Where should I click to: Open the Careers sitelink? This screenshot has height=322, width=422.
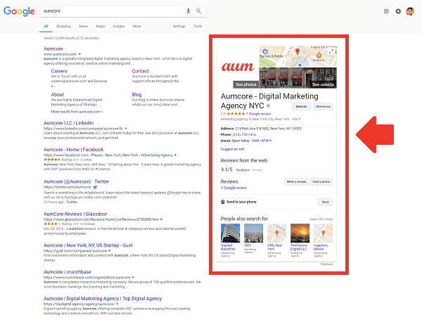pyautogui.click(x=59, y=71)
